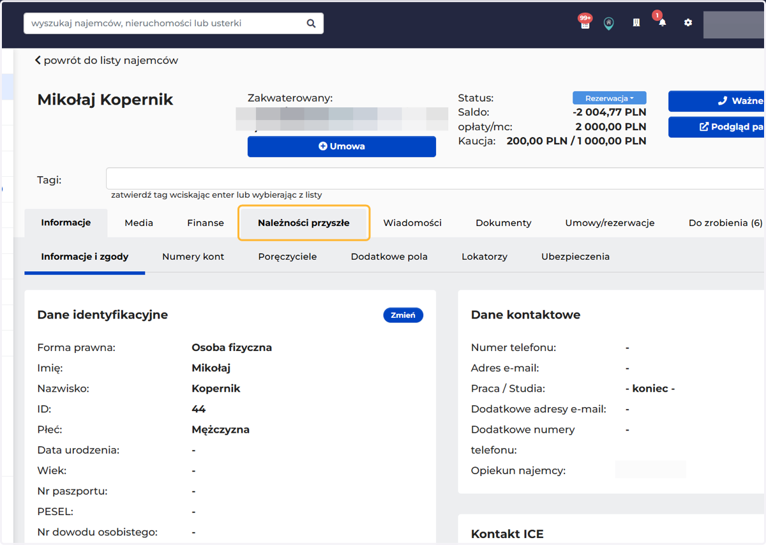Click the Kontakt ICE heading
The image size is (766, 545).
point(507,534)
